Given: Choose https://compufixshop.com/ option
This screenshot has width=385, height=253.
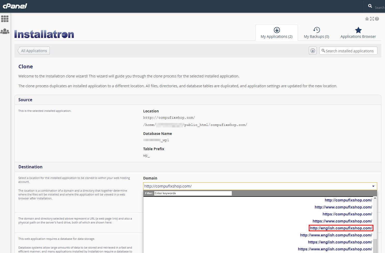Looking at the screenshot, I should pyautogui.click(x=347, y=214).
